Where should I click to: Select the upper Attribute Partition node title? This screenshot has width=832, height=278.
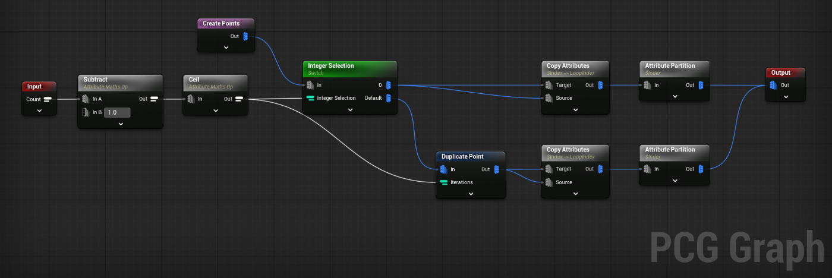[x=670, y=65]
